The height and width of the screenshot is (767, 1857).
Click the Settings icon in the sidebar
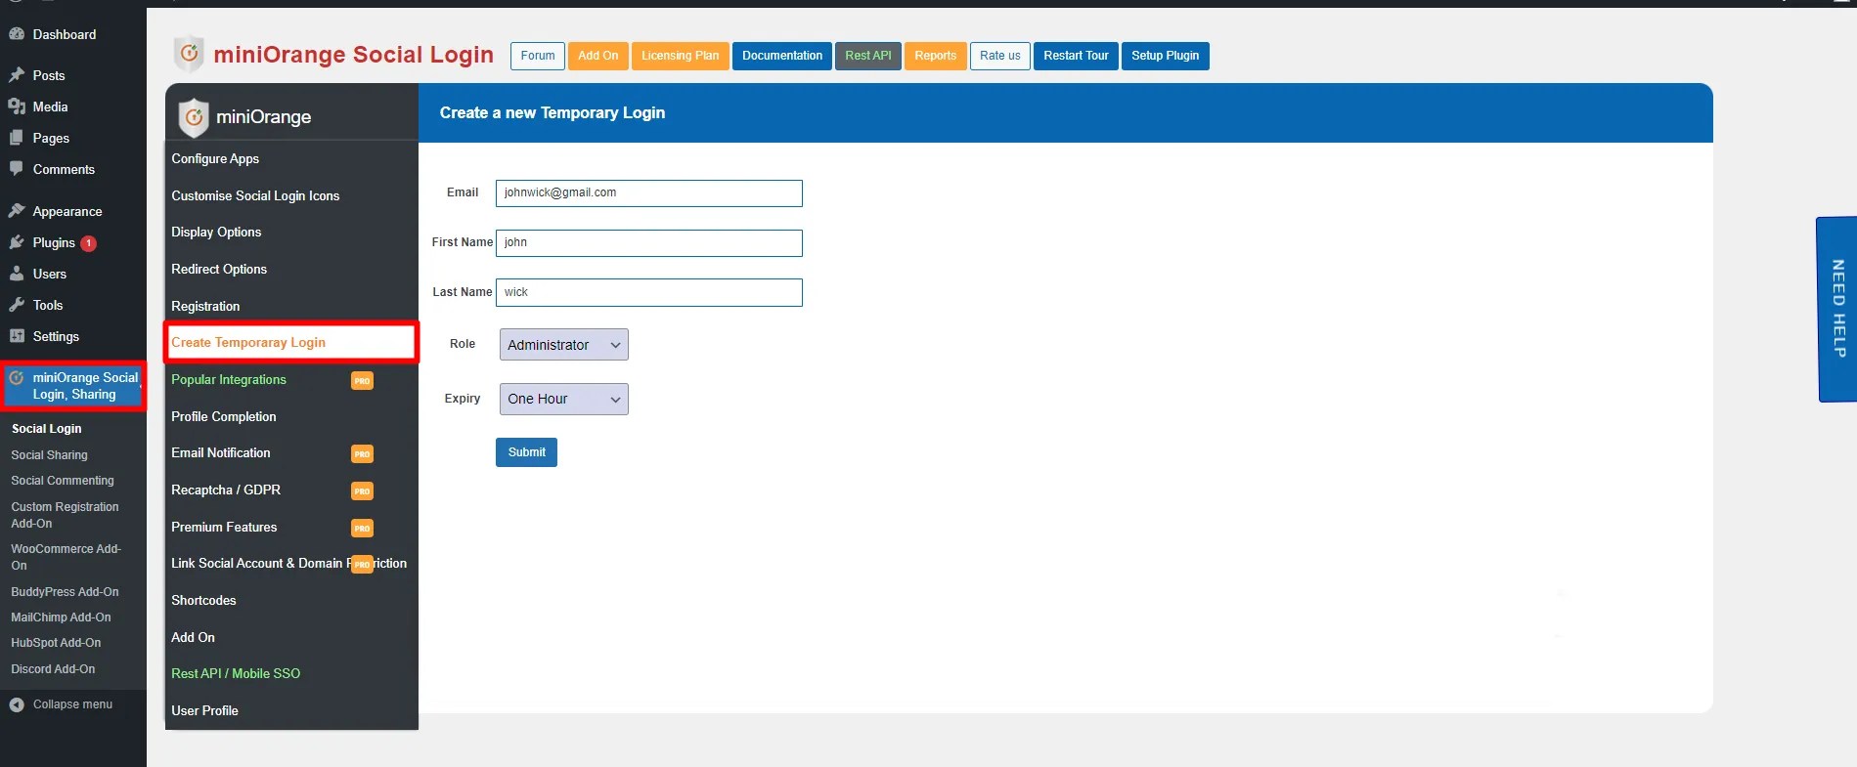coord(17,336)
